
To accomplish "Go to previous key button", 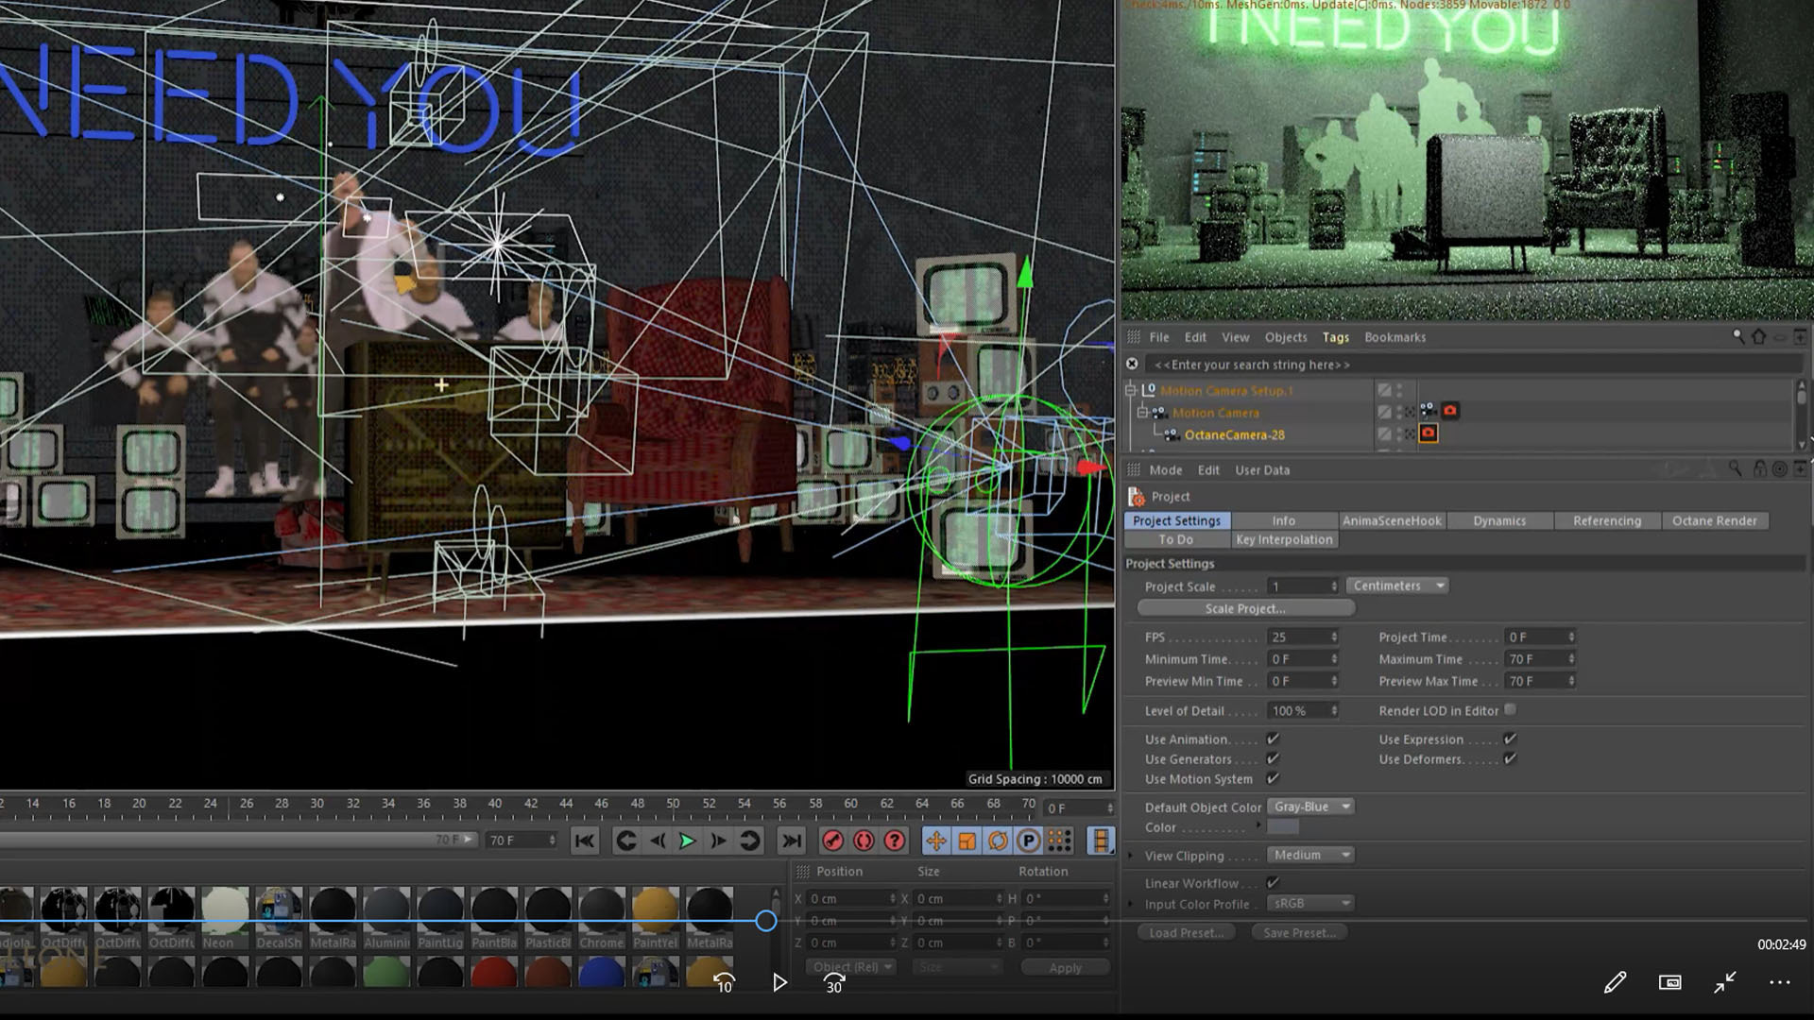I will tap(625, 841).
